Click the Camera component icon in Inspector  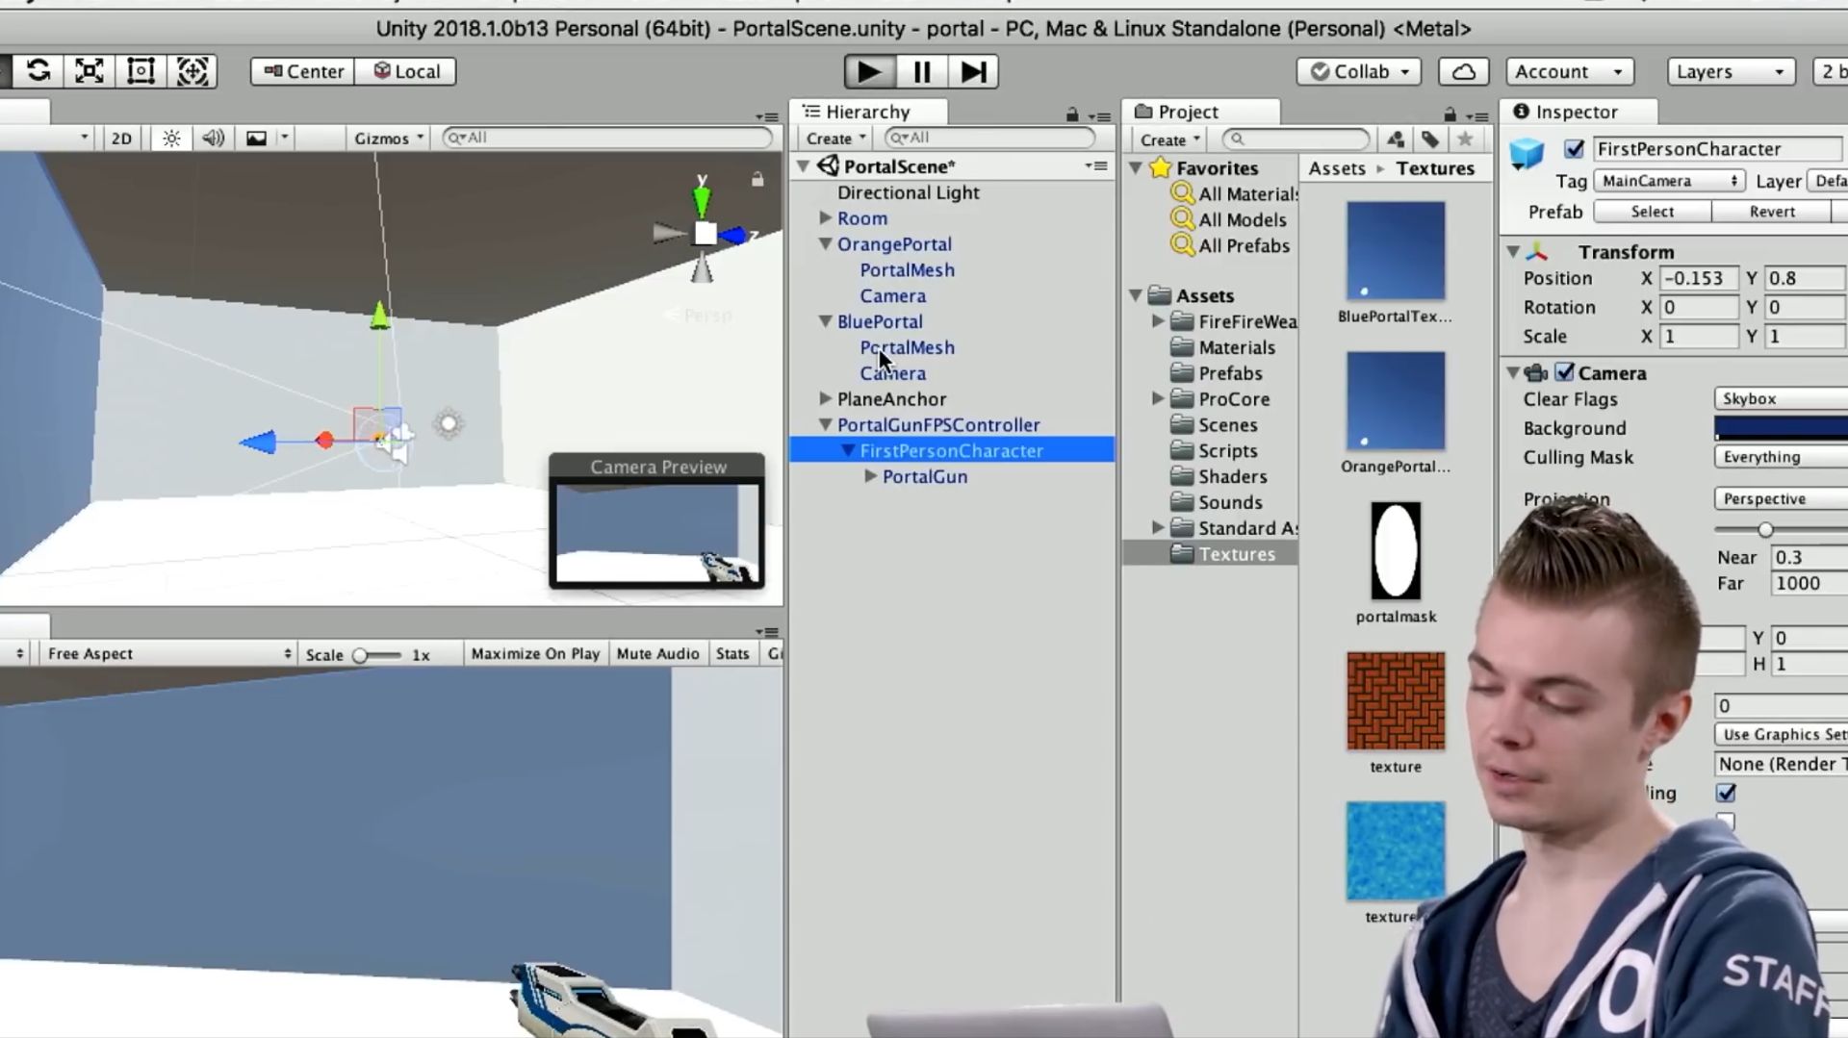(x=1537, y=373)
